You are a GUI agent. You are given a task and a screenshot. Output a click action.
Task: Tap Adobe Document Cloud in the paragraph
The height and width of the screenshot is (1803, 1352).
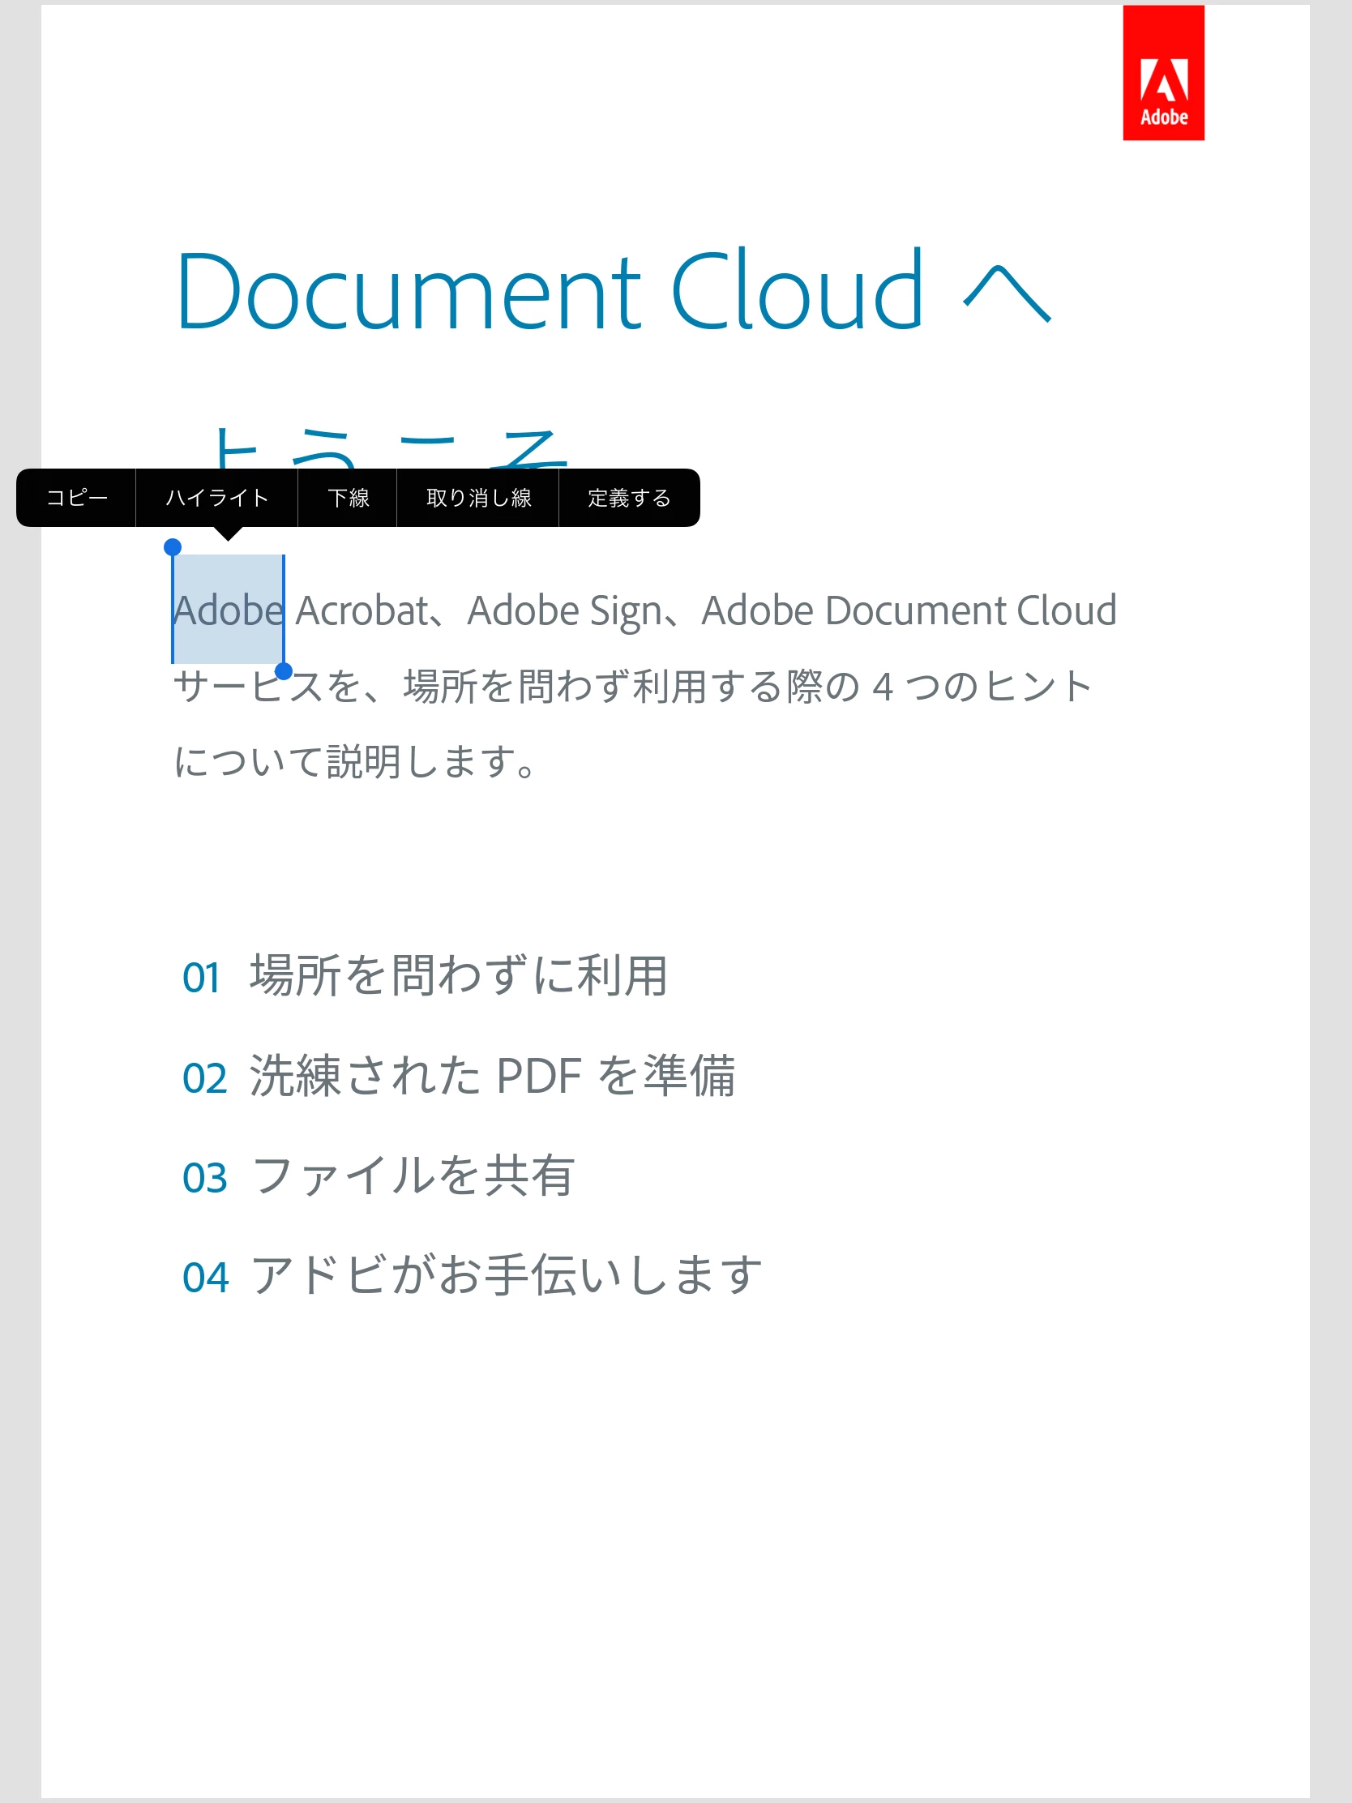[909, 610]
